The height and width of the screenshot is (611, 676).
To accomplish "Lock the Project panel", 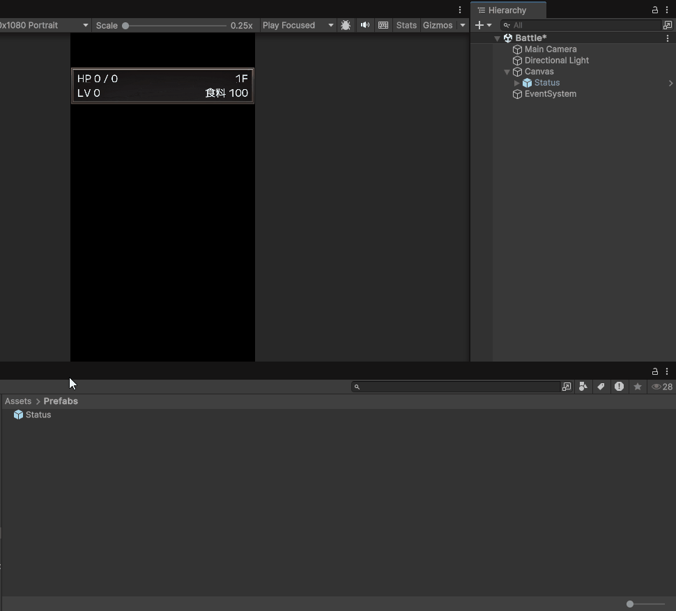I will 655,371.
